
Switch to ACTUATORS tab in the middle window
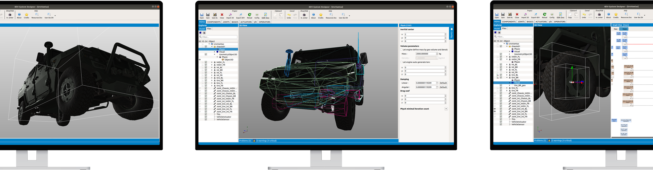(x=246, y=22)
